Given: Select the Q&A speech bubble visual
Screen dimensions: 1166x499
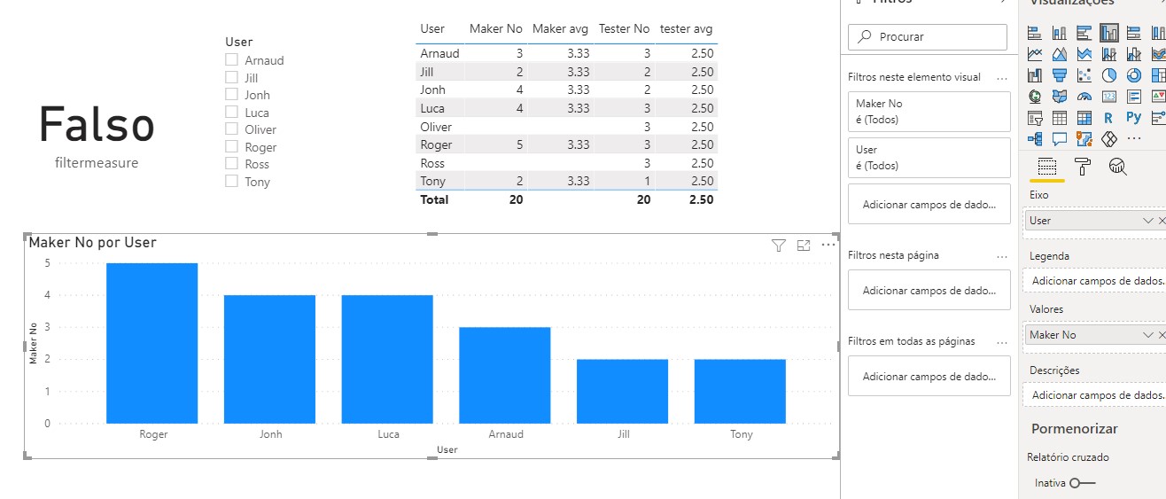Looking at the screenshot, I should pos(1059,139).
